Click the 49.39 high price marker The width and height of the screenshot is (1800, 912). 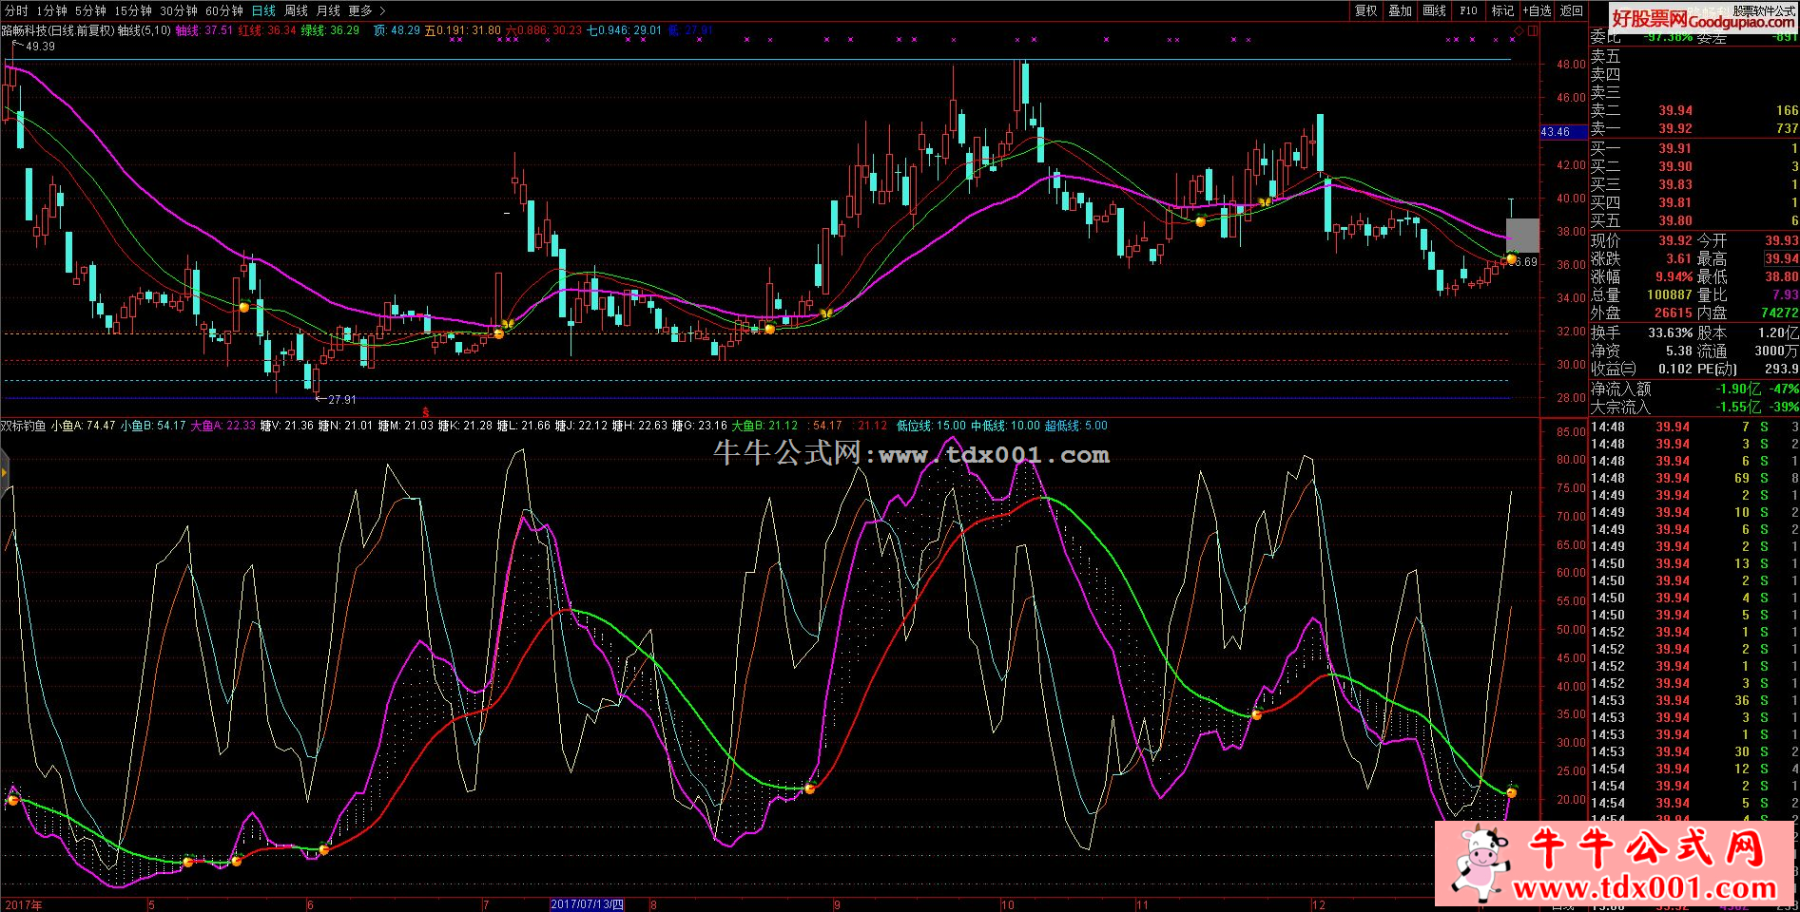click(x=40, y=47)
